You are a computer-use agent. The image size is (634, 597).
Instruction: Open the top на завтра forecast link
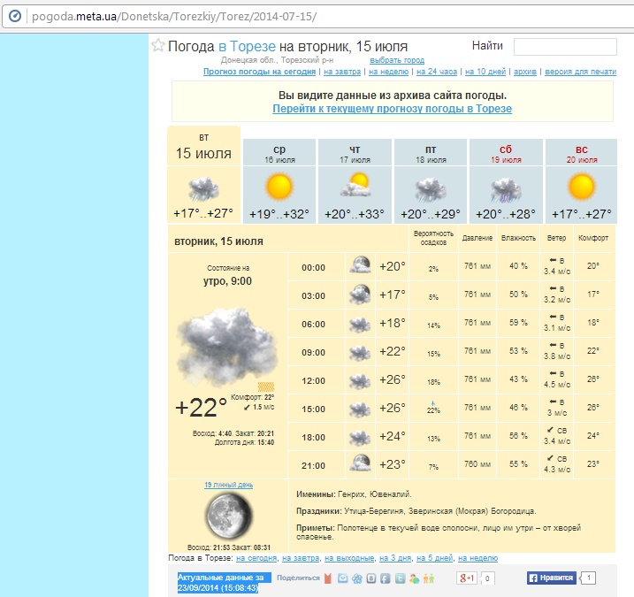tap(342, 72)
